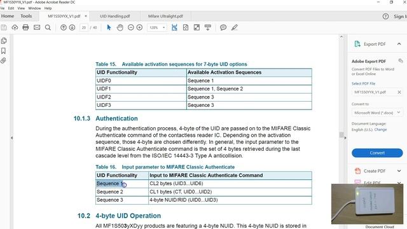Click the page number input field
This screenshot has height=229, width=407.
tap(83, 27)
